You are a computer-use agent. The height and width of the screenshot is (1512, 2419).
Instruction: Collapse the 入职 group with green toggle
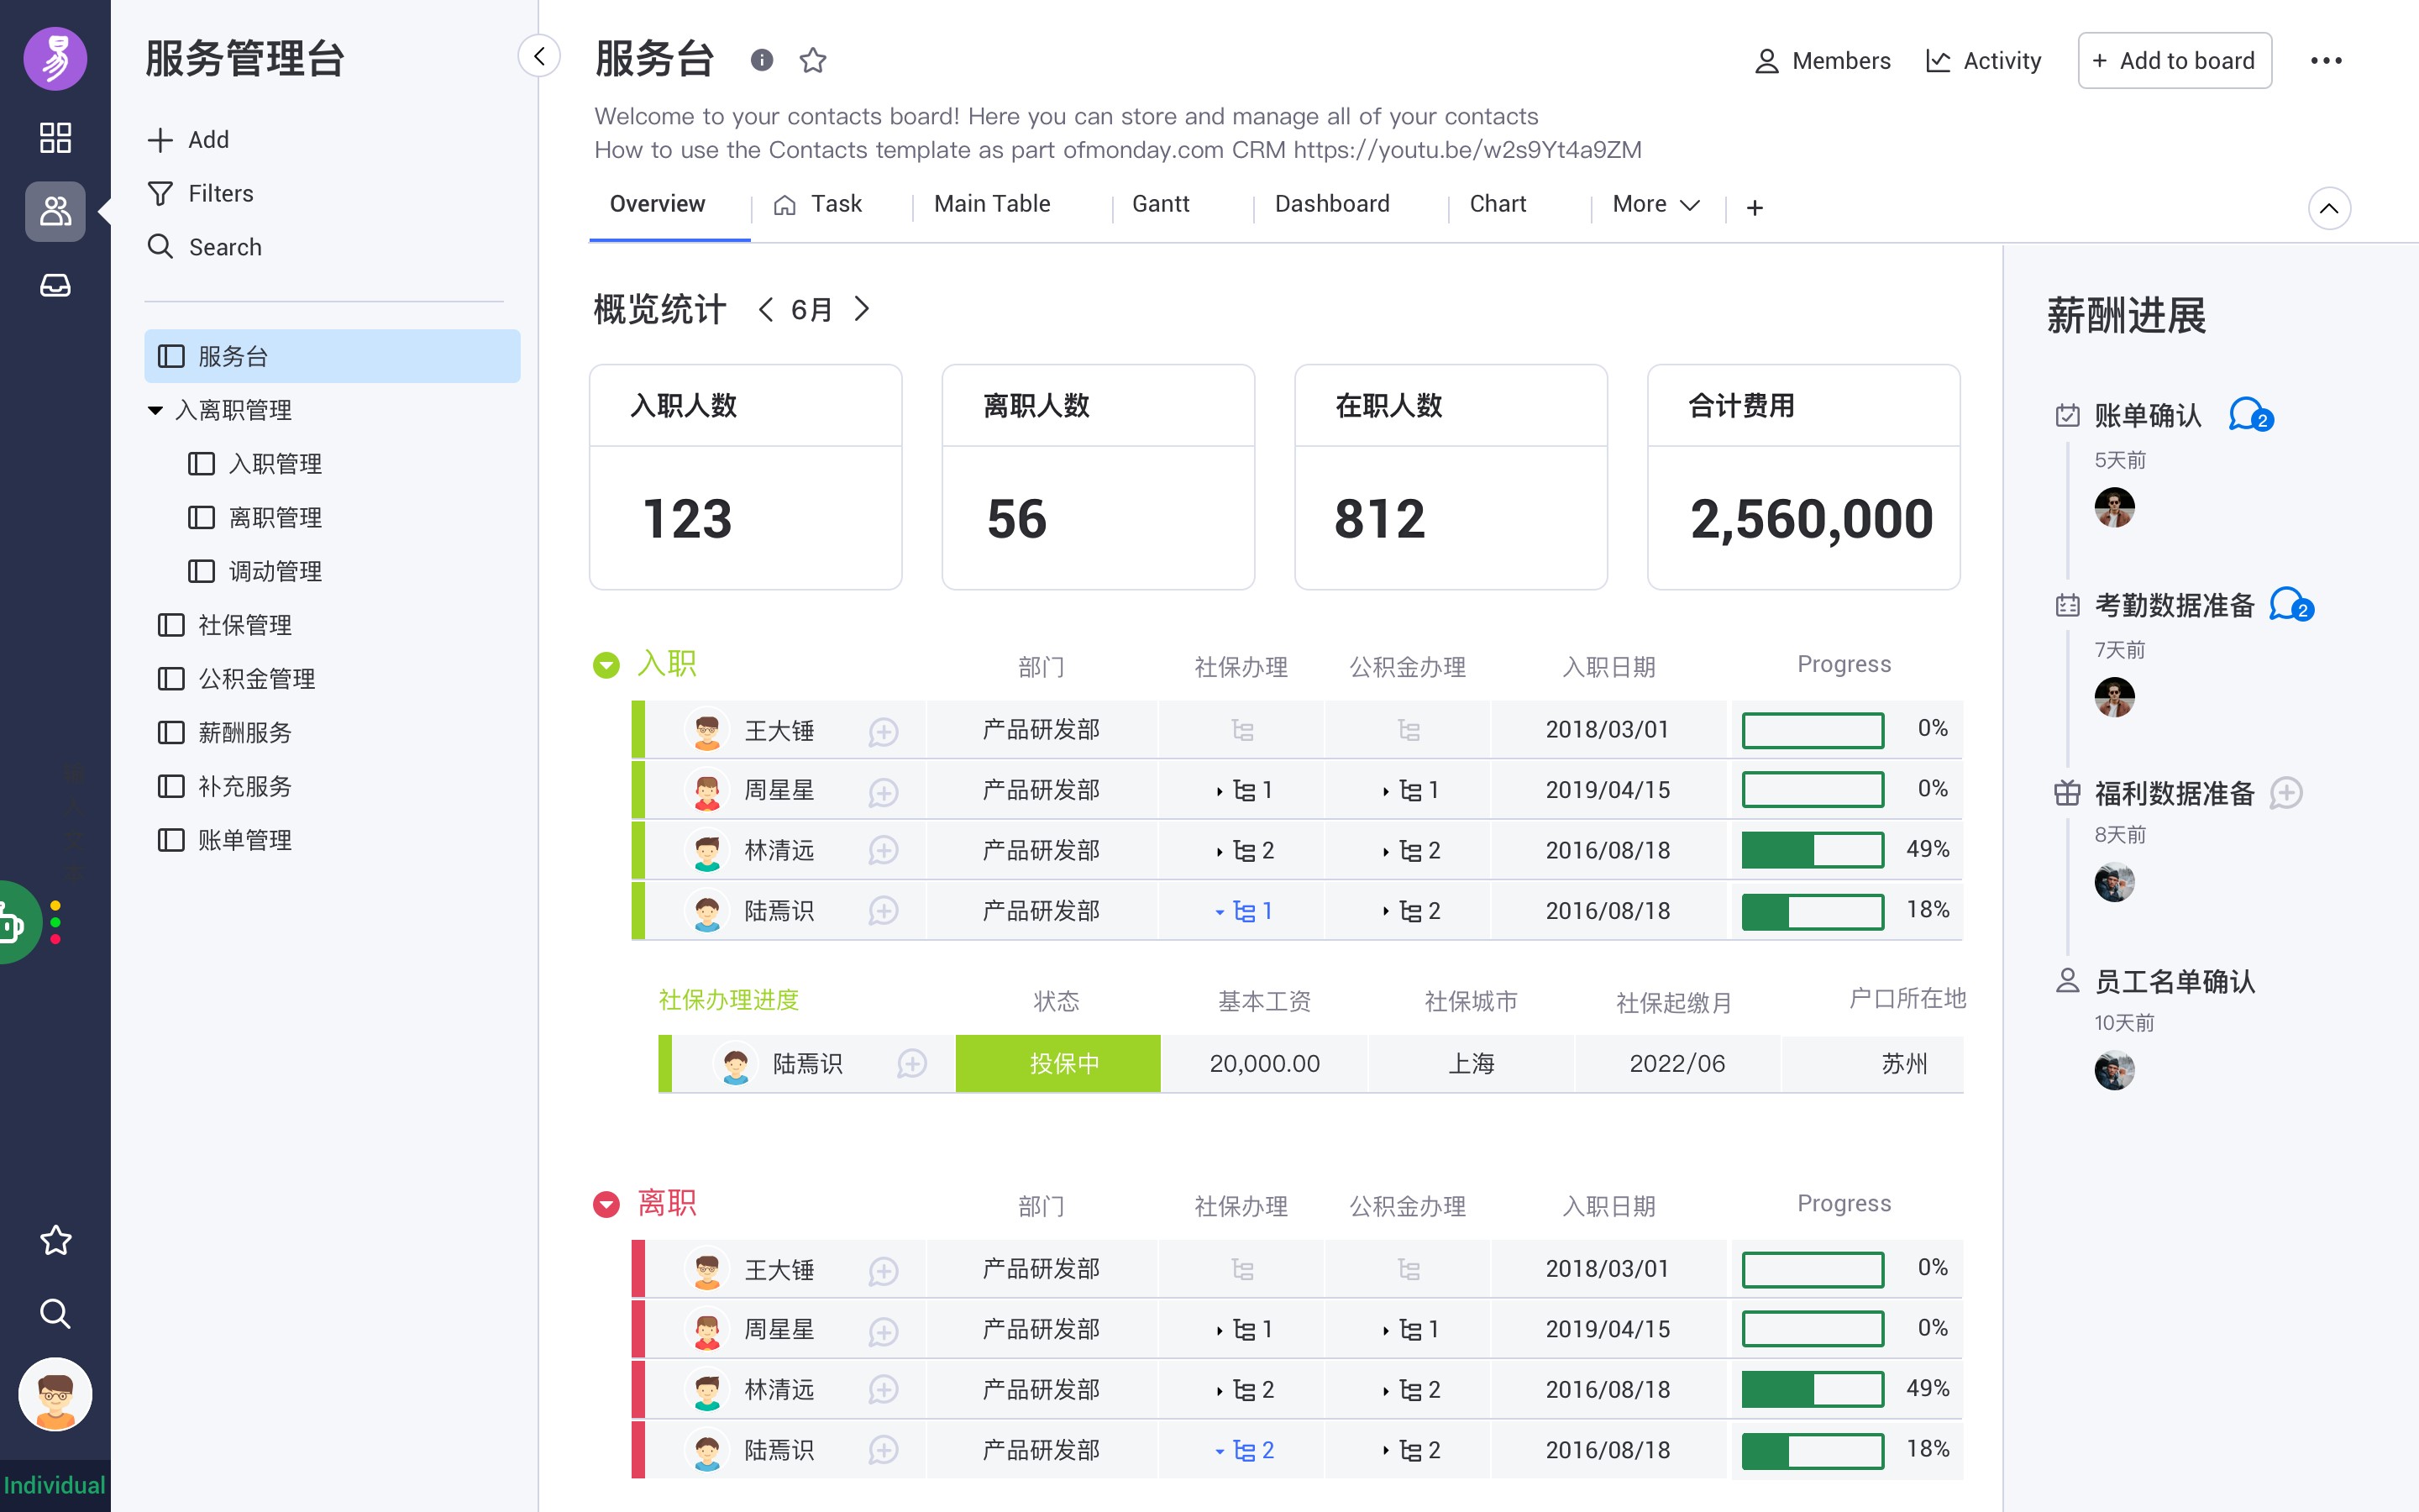pos(606,665)
